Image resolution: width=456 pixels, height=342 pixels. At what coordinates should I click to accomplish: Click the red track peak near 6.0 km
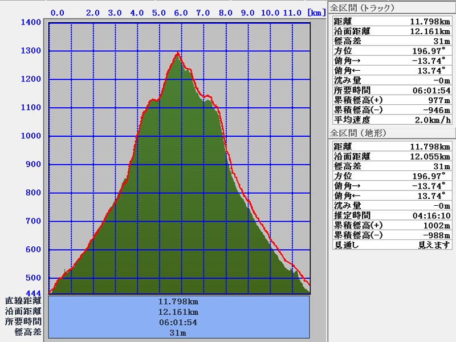coord(178,53)
